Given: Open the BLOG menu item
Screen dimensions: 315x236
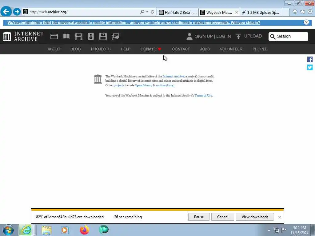Looking at the screenshot, I should [x=76, y=49].
